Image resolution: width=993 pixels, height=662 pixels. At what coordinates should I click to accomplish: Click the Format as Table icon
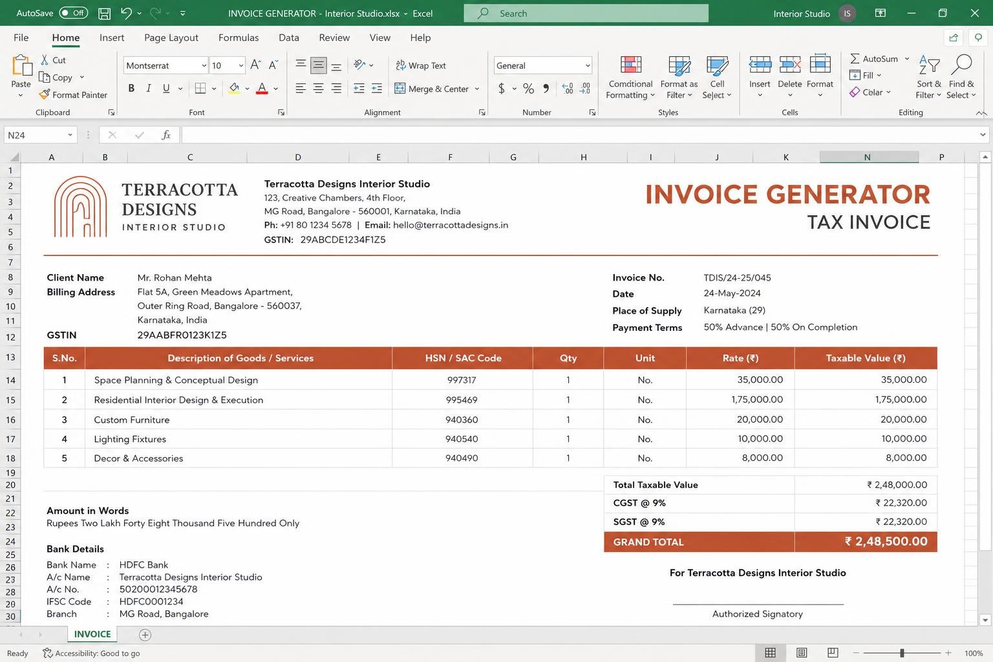click(679, 65)
